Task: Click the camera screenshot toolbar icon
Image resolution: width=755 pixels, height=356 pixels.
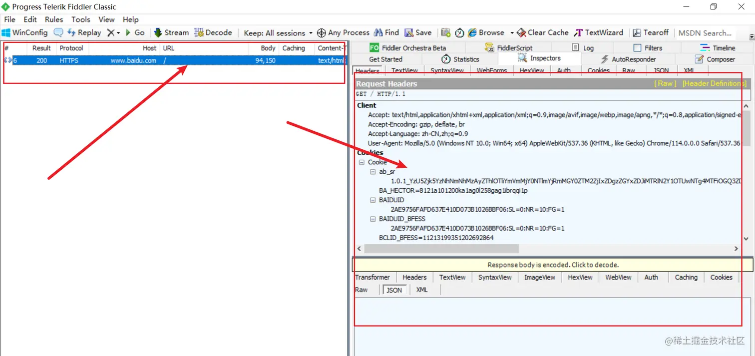Action: [x=445, y=32]
